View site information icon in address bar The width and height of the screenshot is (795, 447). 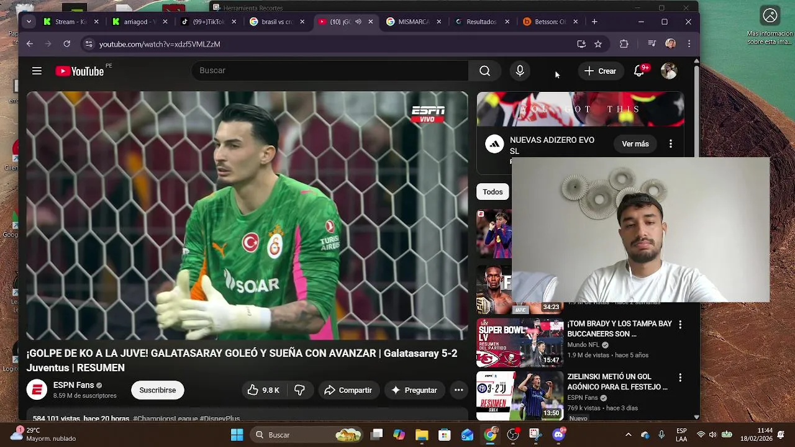[x=88, y=44]
